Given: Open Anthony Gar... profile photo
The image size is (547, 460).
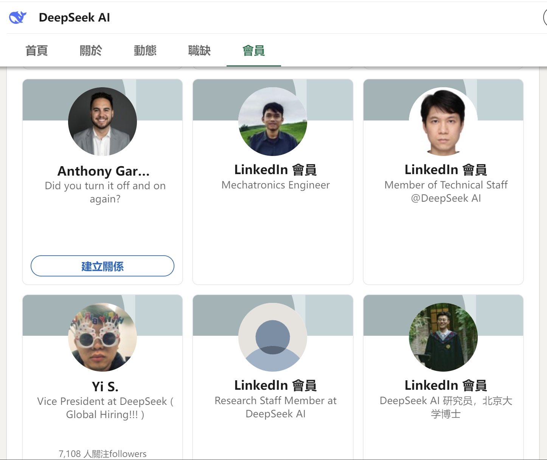Looking at the screenshot, I should pyautogui.click(x=102, y=122).
